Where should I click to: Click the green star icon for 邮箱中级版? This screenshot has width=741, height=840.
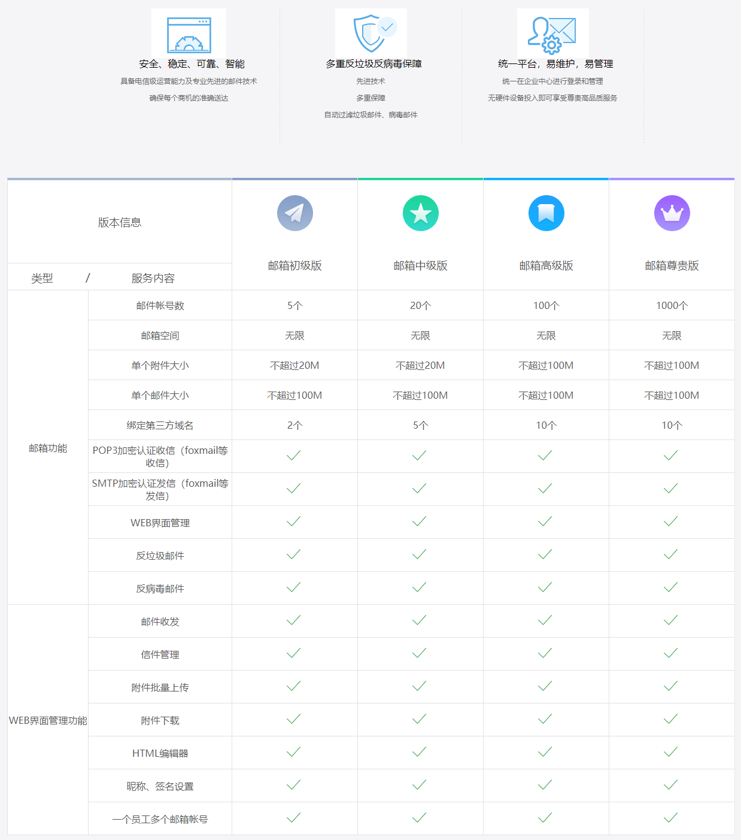point(421,213)
